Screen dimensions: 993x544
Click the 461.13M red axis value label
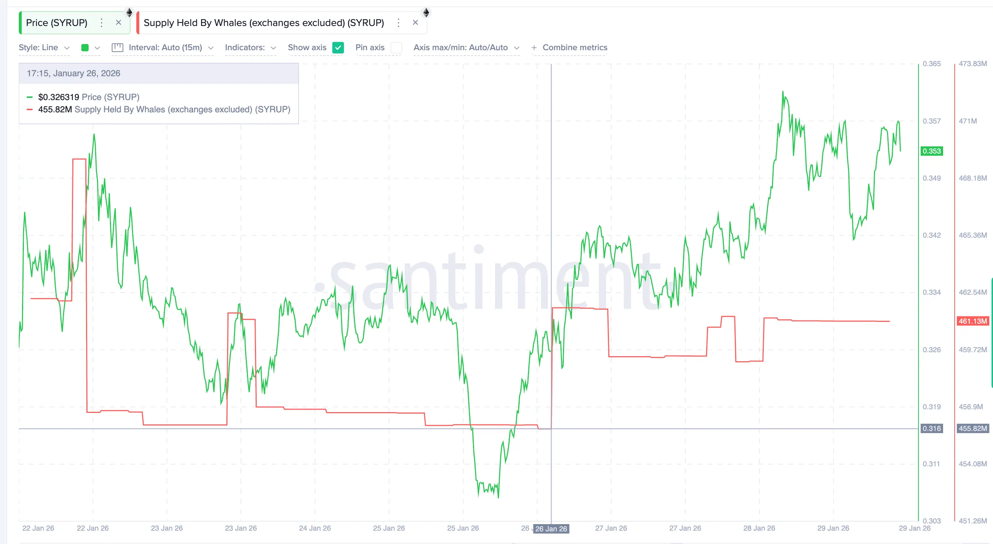tap(973, 321)
